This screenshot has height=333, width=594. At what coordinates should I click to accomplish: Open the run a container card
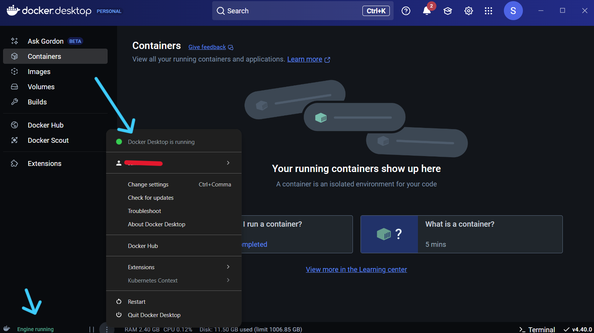(297, 234)
